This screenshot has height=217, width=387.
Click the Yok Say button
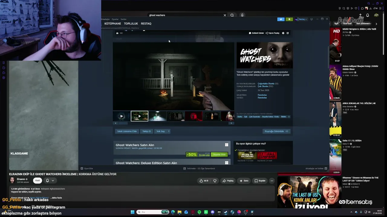(161, 131)
